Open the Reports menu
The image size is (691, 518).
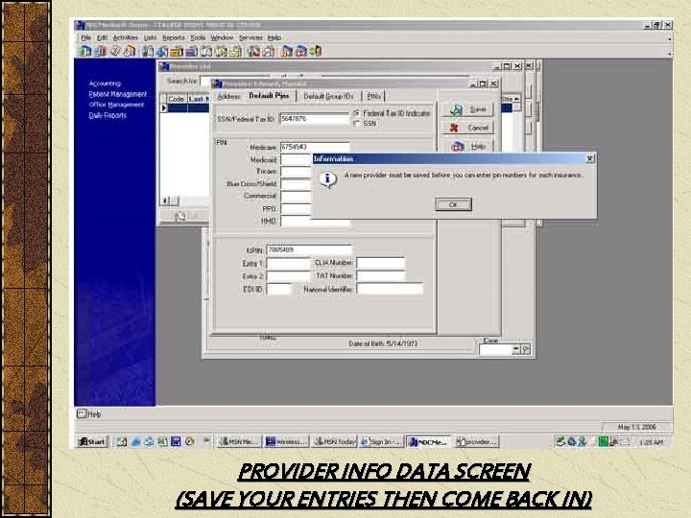coord(174,37)
